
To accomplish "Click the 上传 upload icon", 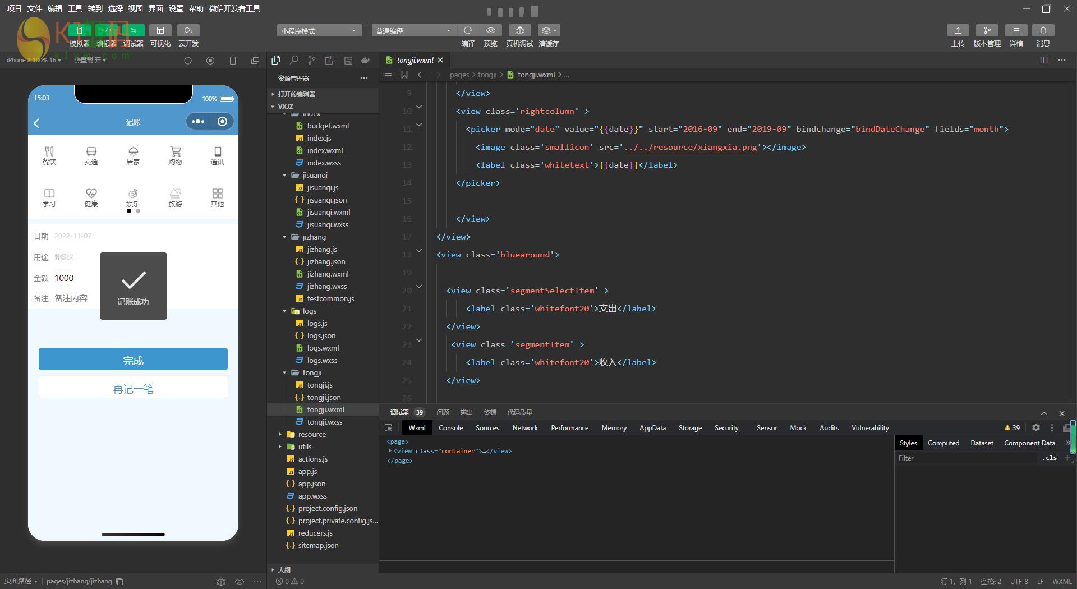I will pyautogui.click(x=958, y=30).
